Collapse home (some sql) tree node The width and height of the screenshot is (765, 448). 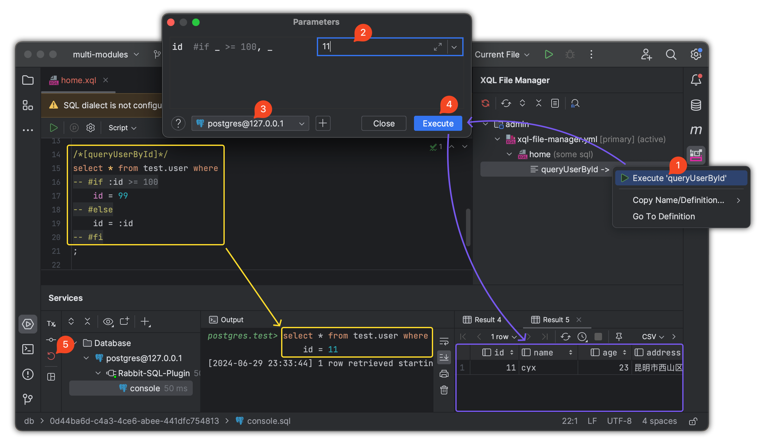click(509, 154)
